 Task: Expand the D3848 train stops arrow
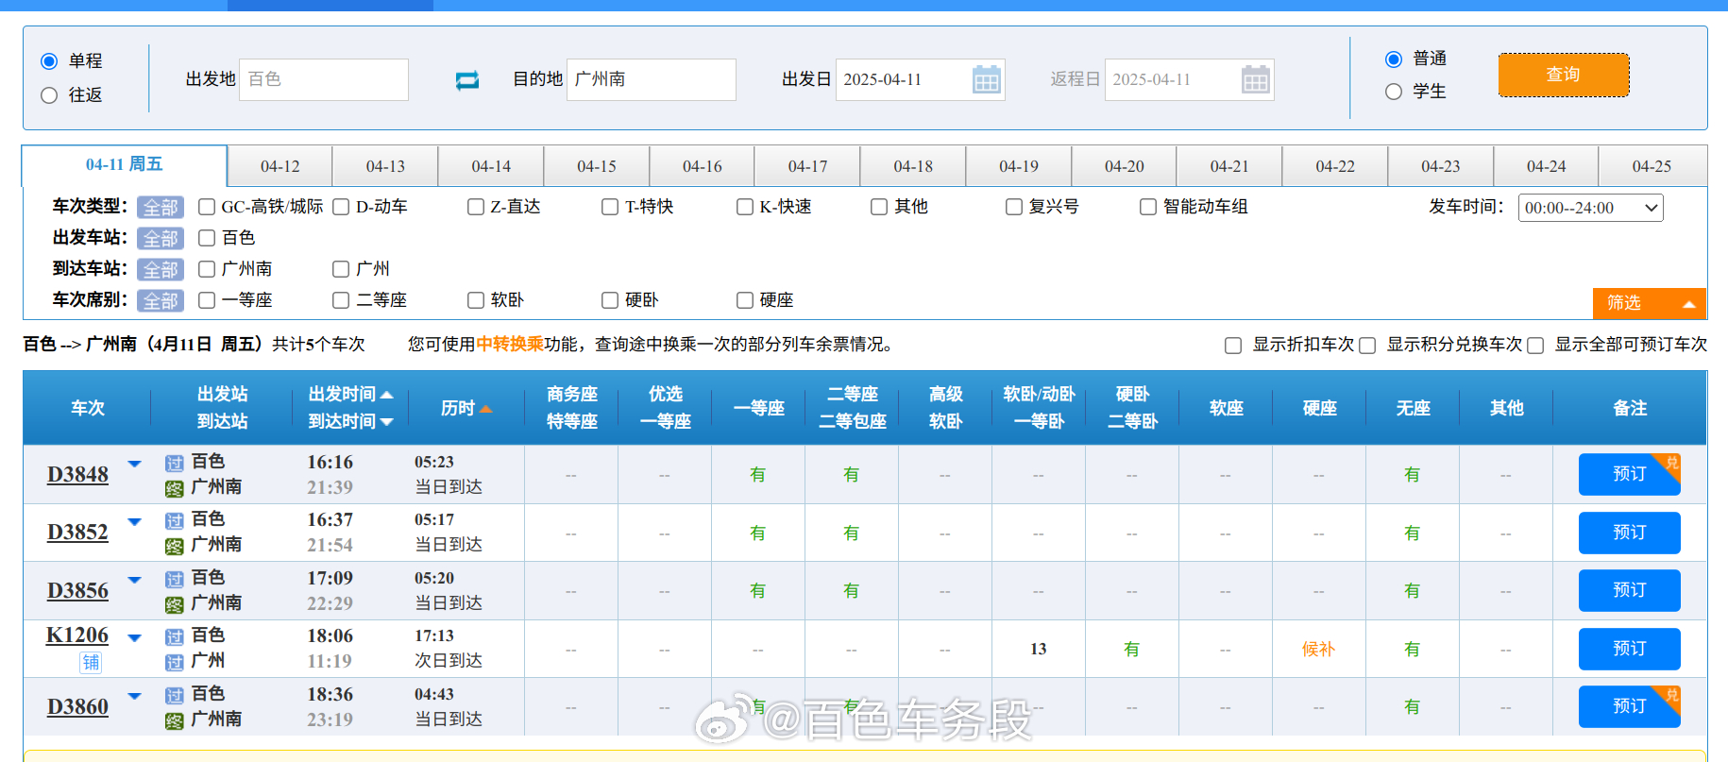pos(135,464)
